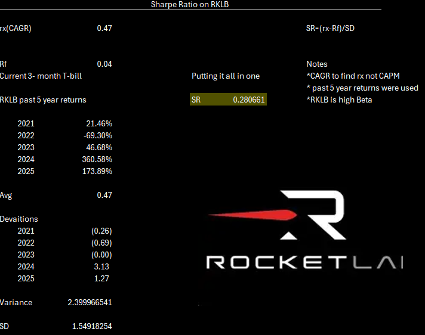Select the deviation value (0.69)

pyautogui.click(x=101, y=243)
